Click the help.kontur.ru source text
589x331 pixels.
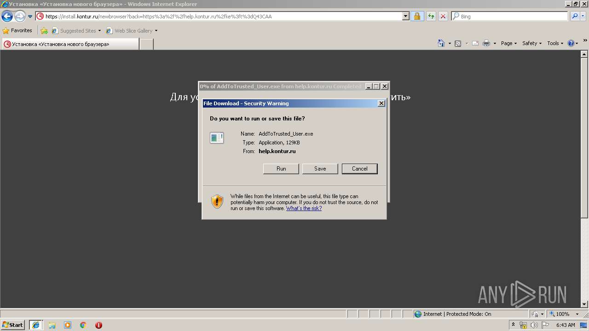[277, 151]
